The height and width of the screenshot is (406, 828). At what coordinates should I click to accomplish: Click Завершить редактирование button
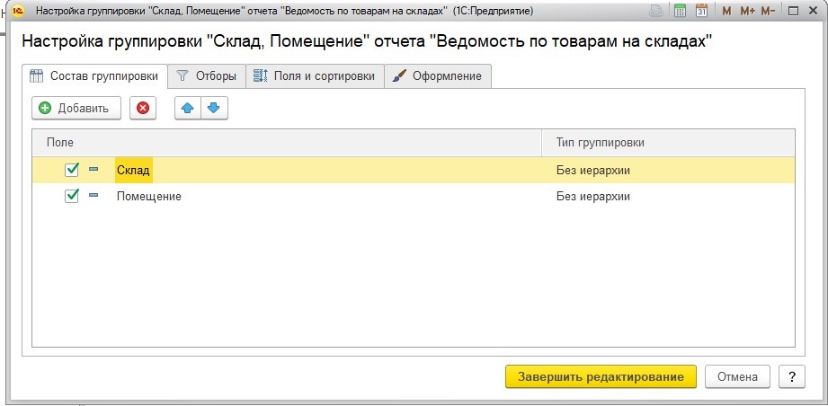601,377
